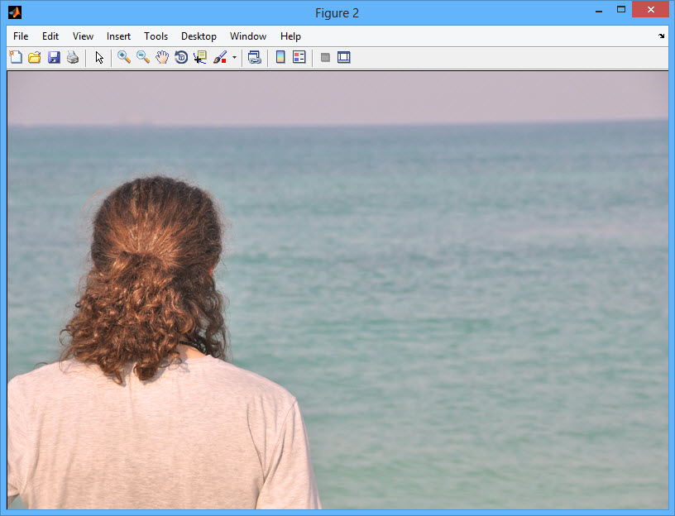Screen dimensions: 675x516
Task: Activate the Zoom In magnifier tool
Action: (x=124, y=57)
